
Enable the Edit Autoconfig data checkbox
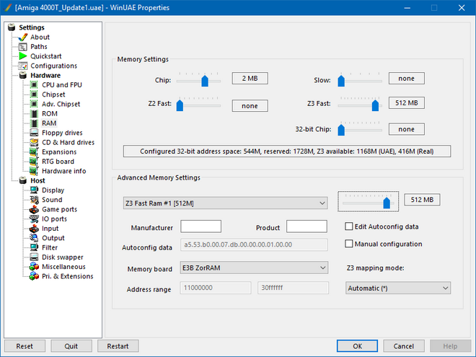(350, 226)
